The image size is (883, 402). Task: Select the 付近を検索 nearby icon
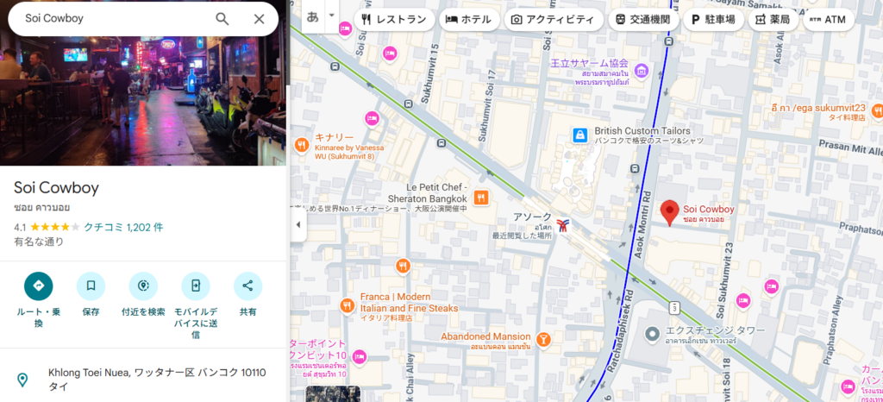click(143, 286)
